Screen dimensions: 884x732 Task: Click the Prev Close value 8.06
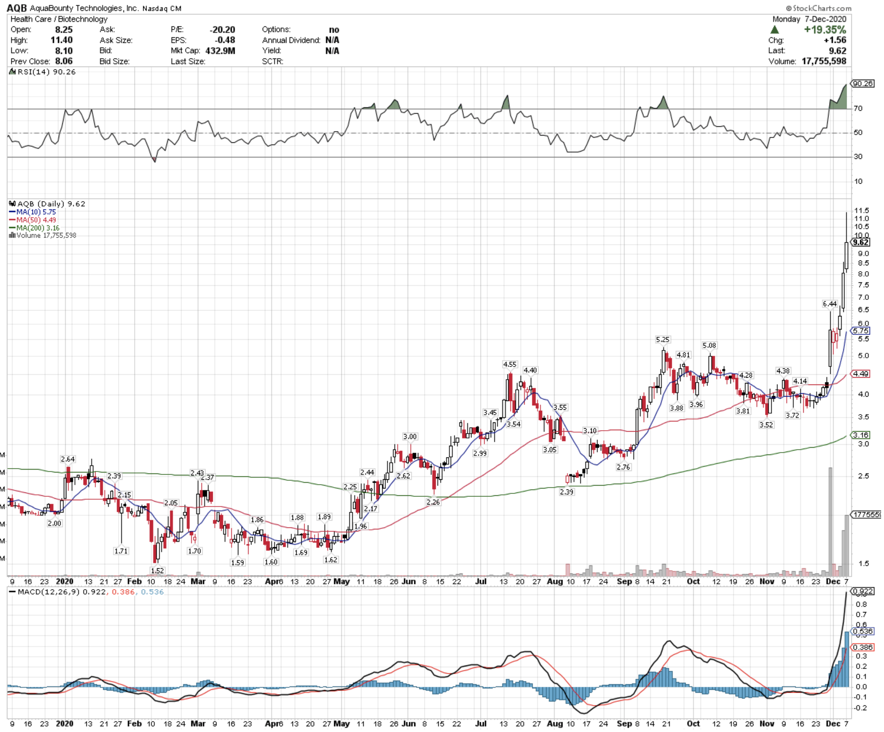pos(64,61)
